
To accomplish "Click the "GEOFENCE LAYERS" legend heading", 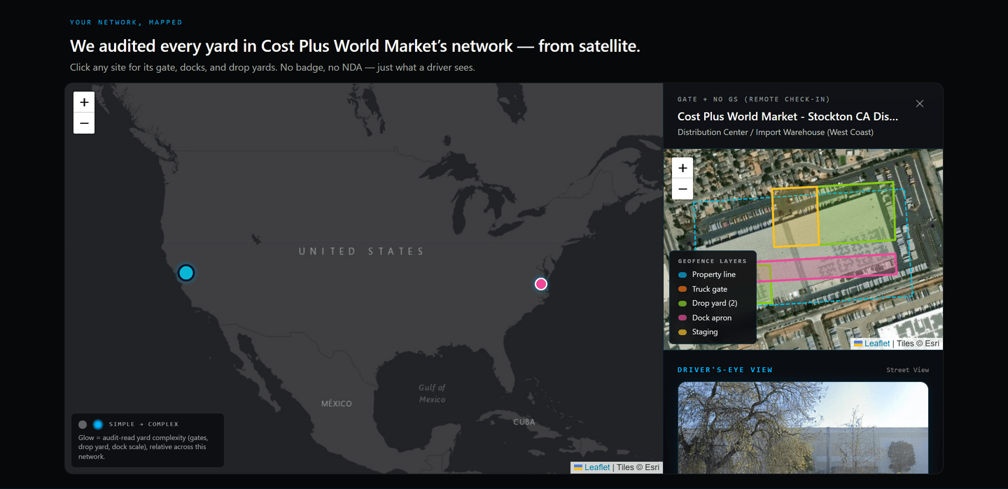I will point(712,261).
